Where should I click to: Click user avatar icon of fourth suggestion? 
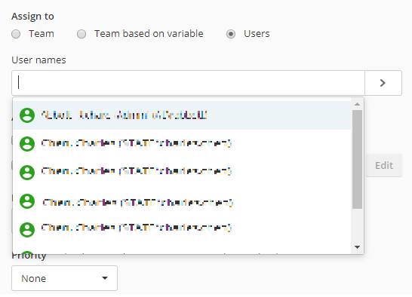27,201
